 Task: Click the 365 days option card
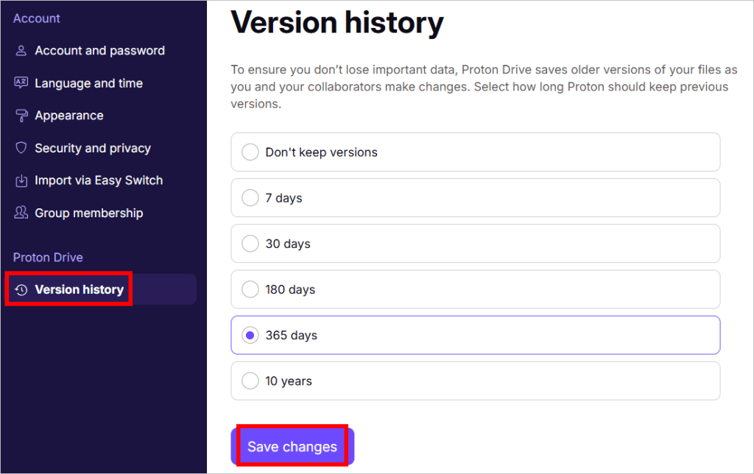[475, 335]
